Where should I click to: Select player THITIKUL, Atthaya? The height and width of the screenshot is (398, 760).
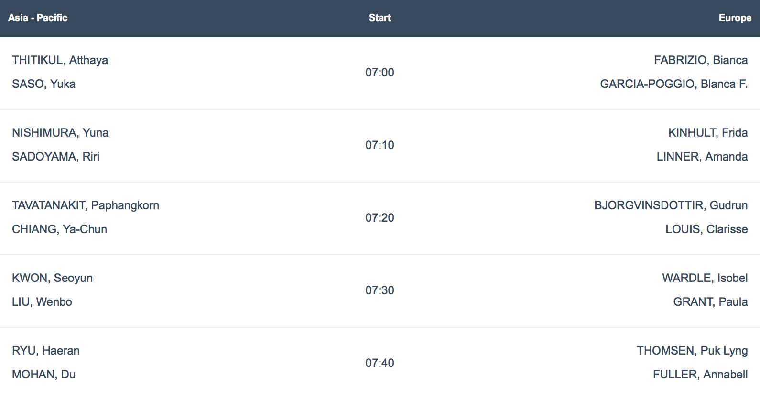(60, 60)
